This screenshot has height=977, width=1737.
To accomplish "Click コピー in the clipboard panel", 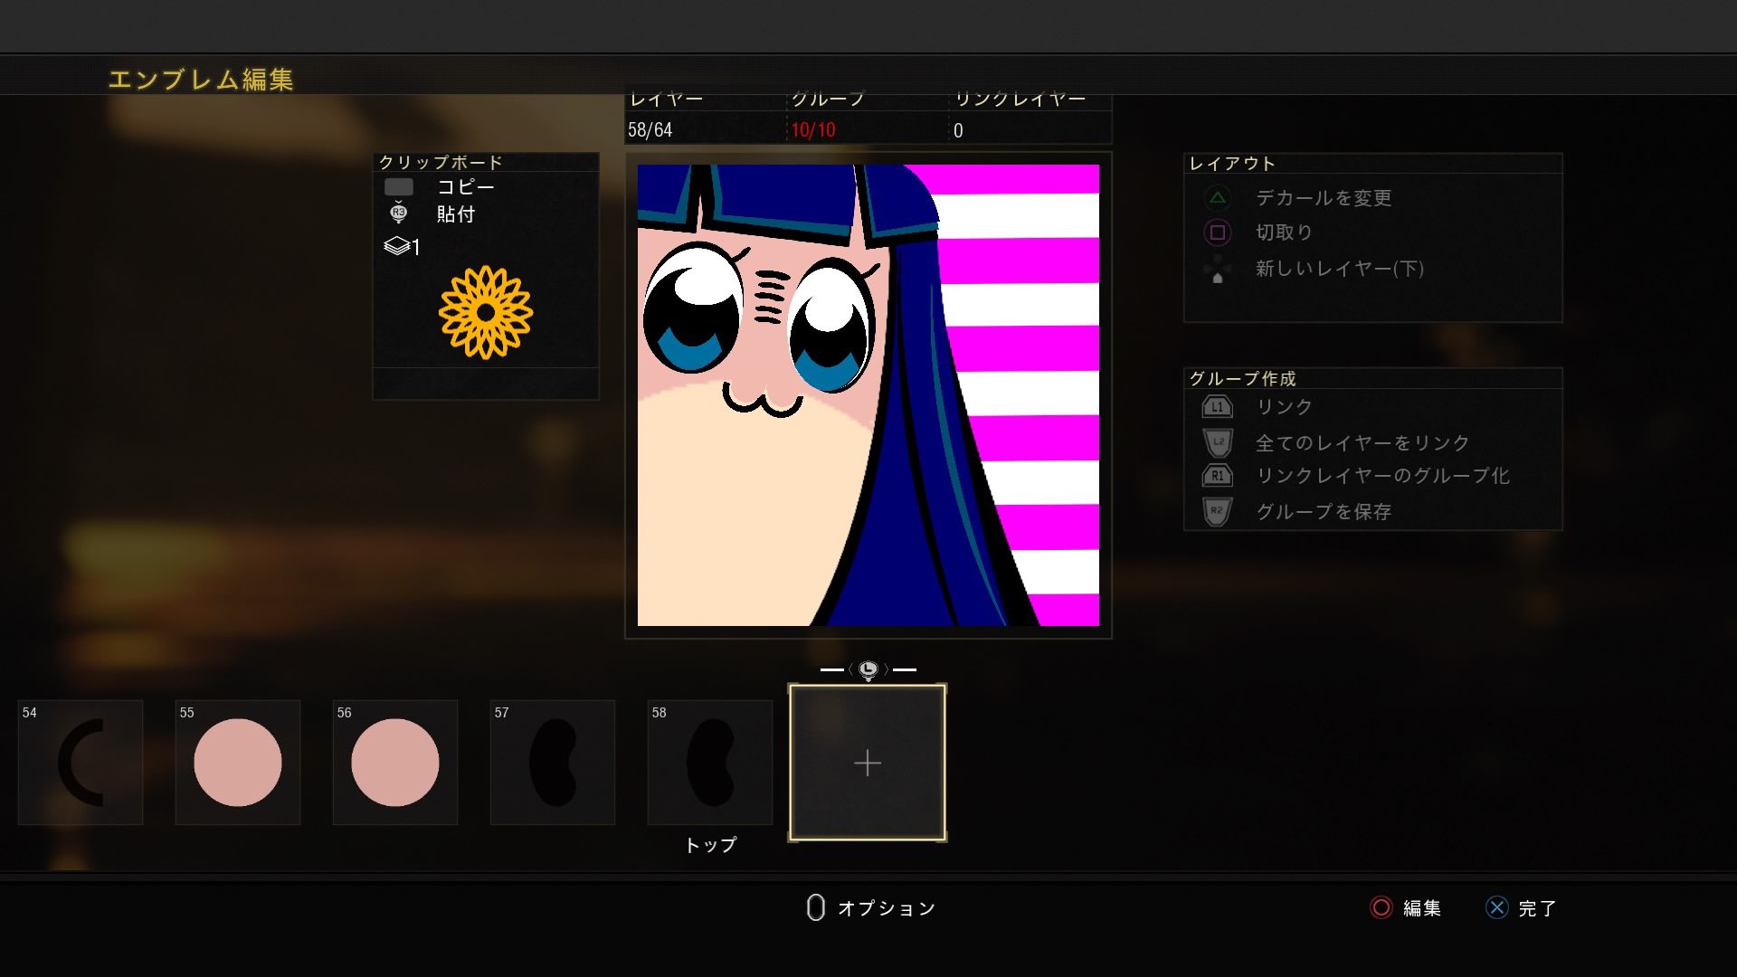I will point(466,187).
